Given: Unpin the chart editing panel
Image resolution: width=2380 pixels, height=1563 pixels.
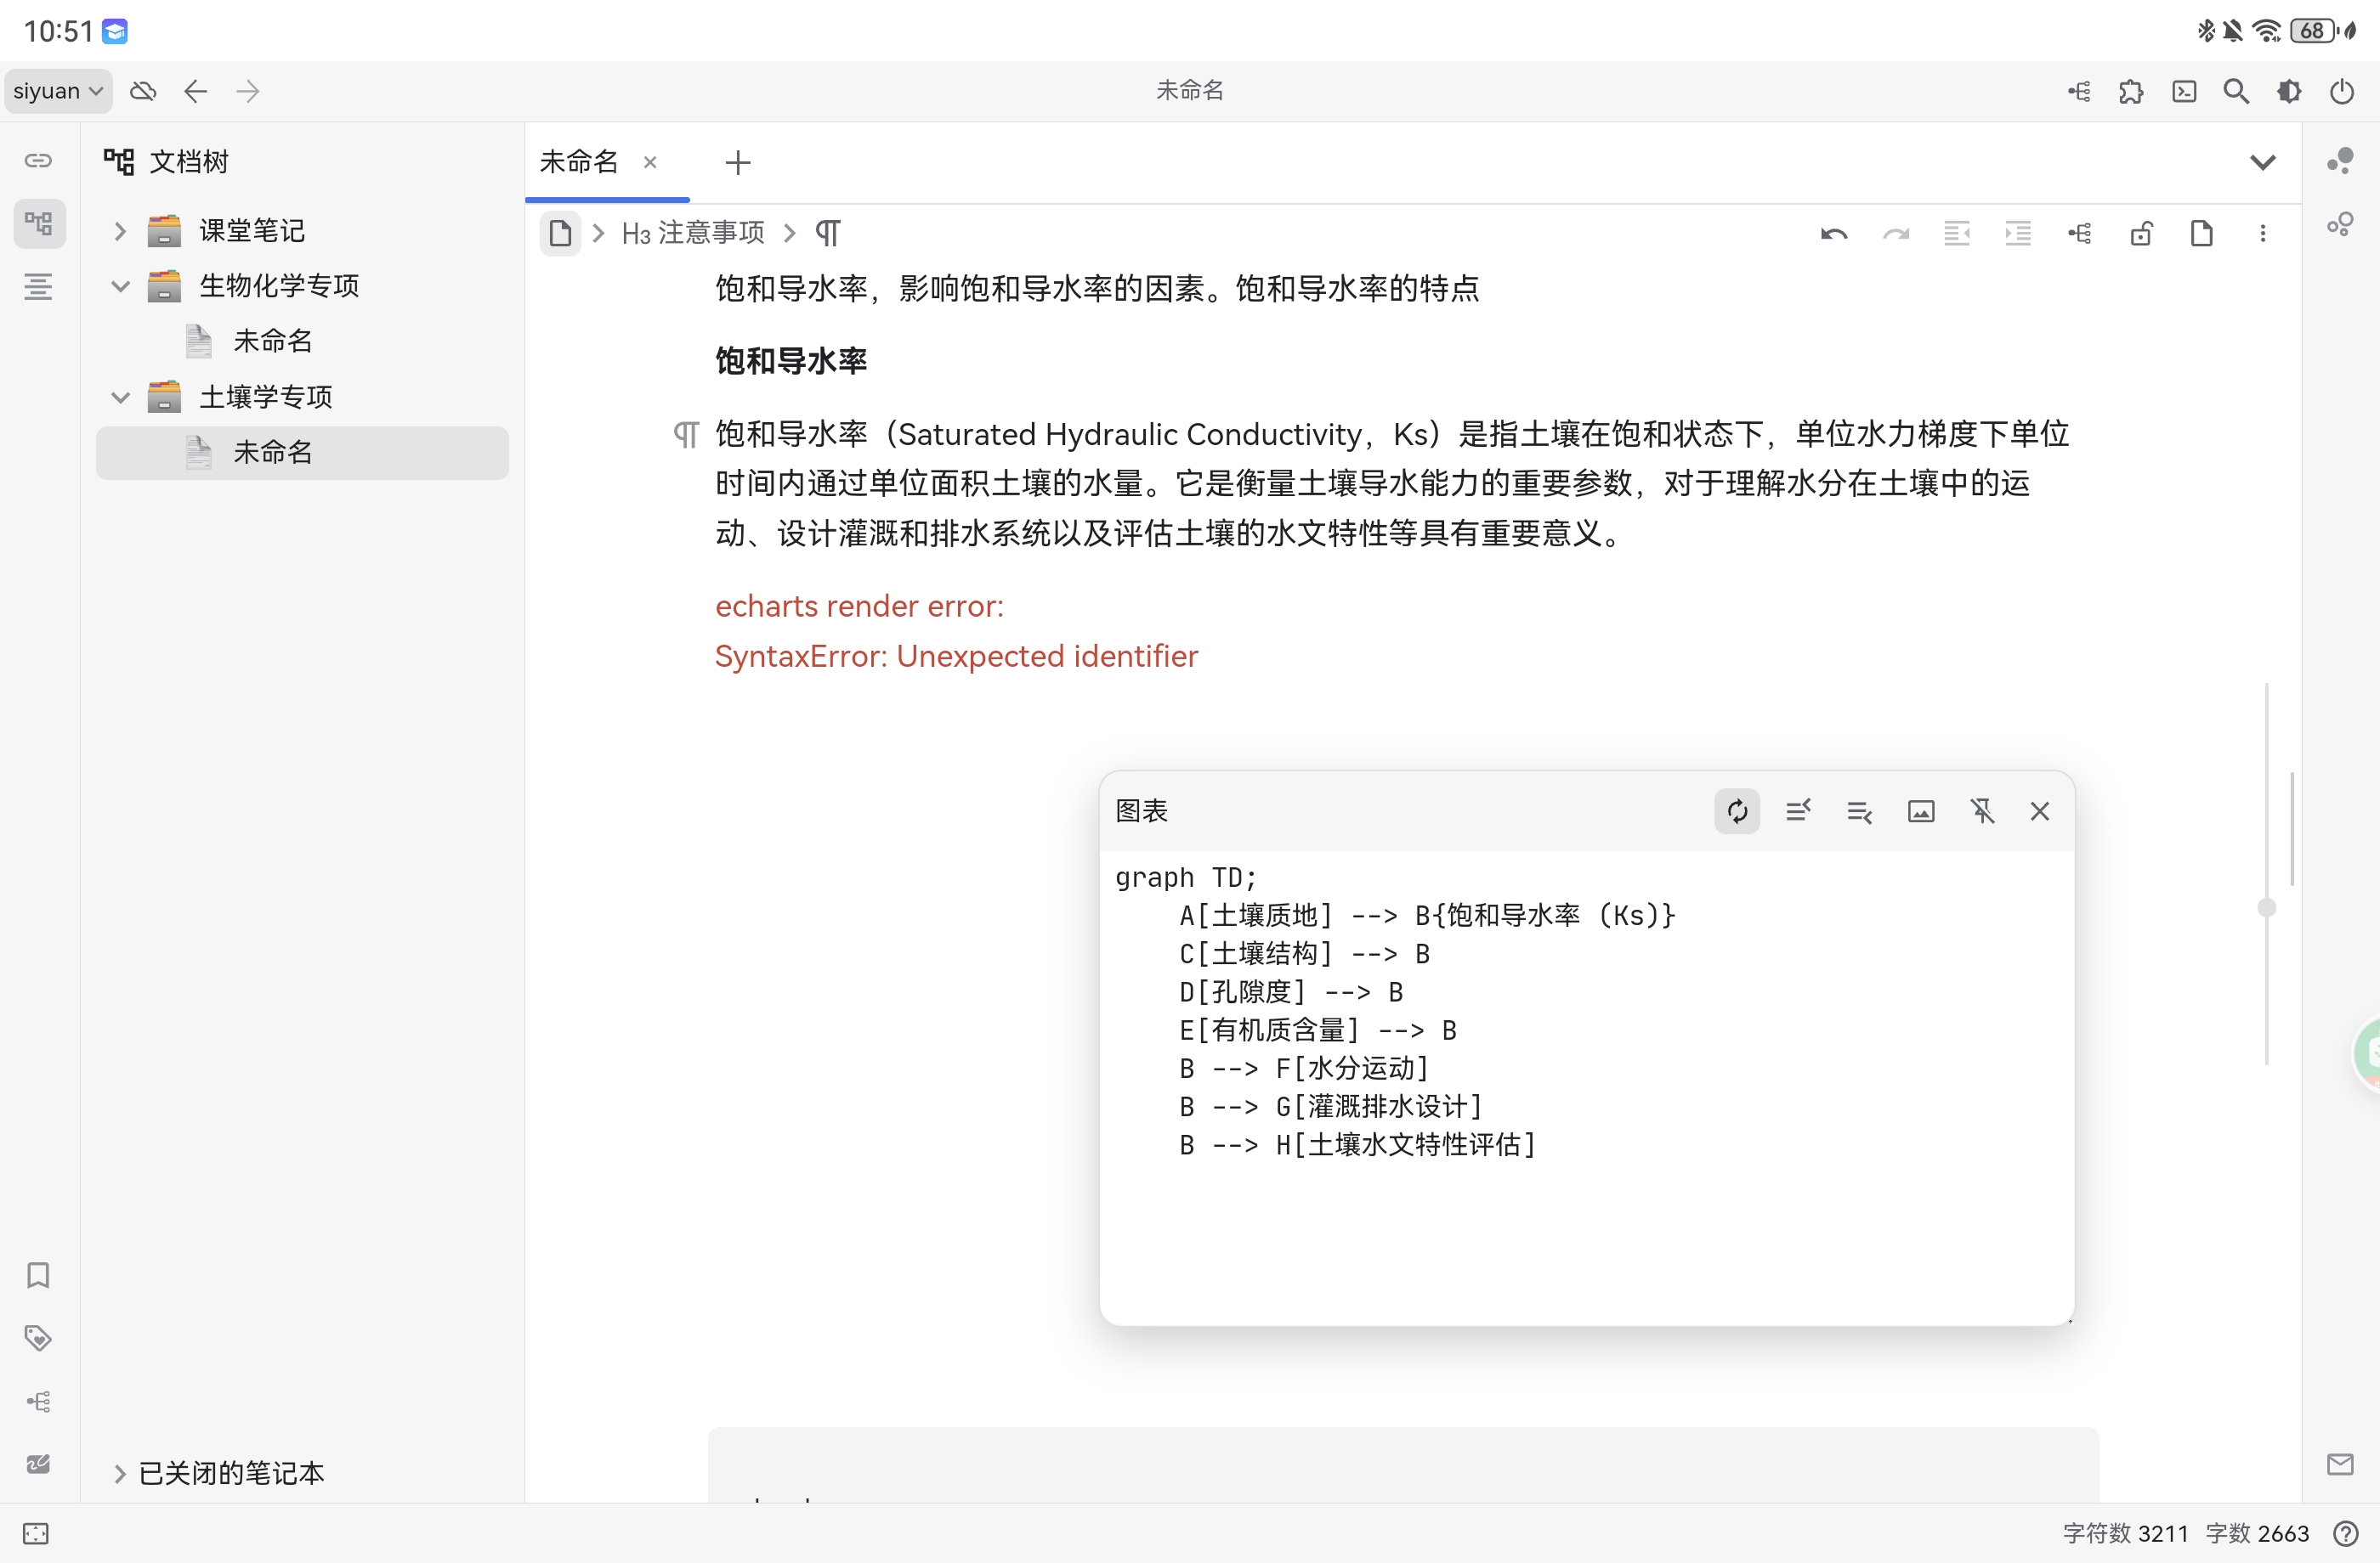Looking at the screenshot, I should tap(1983, 810).
